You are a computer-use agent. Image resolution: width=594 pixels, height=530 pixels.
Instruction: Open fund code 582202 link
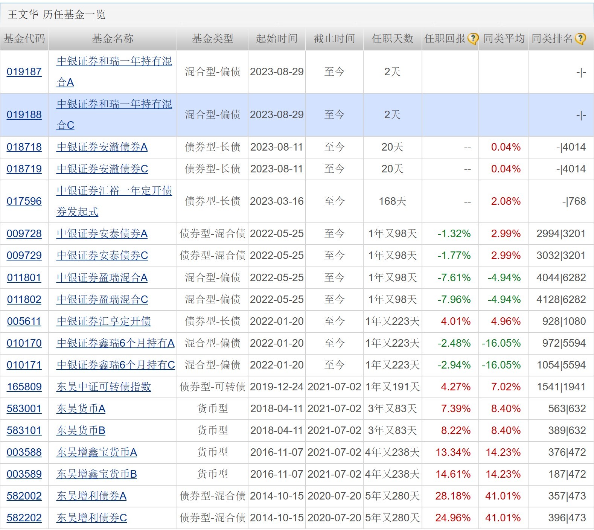(x=24, y=518)
